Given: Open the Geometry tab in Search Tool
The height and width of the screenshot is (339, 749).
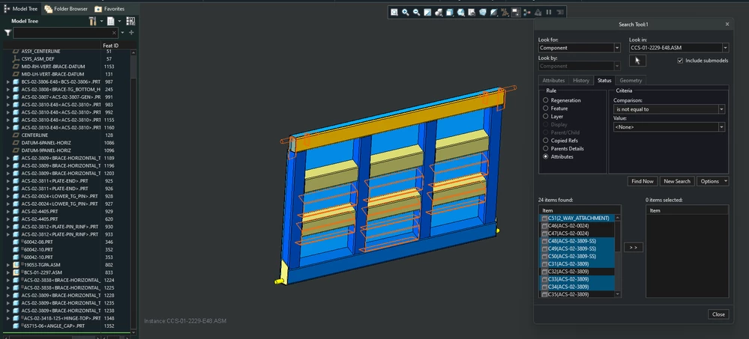Looking at the screenshot, I should [631, 81].
